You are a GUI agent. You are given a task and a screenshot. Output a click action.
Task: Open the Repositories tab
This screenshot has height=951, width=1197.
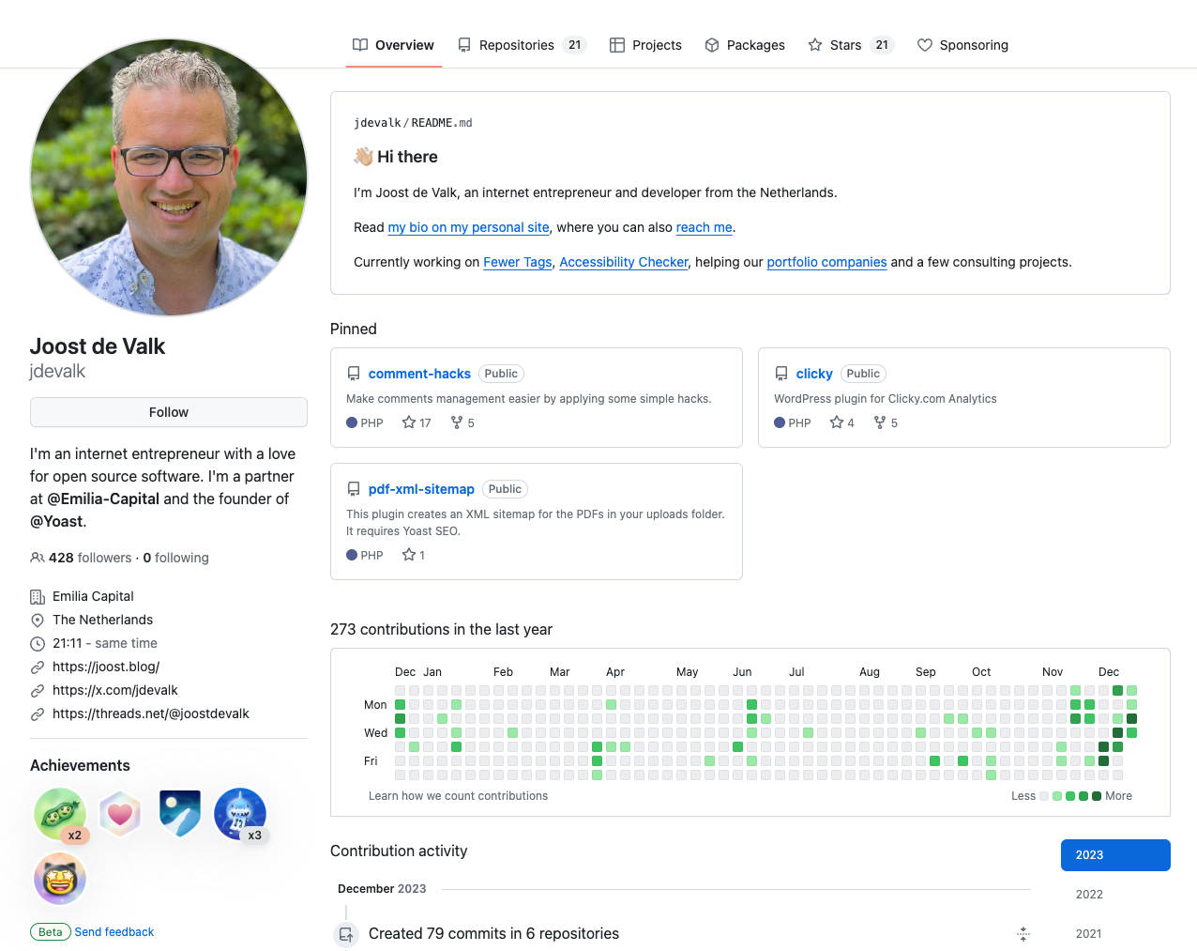click(522, 45)
